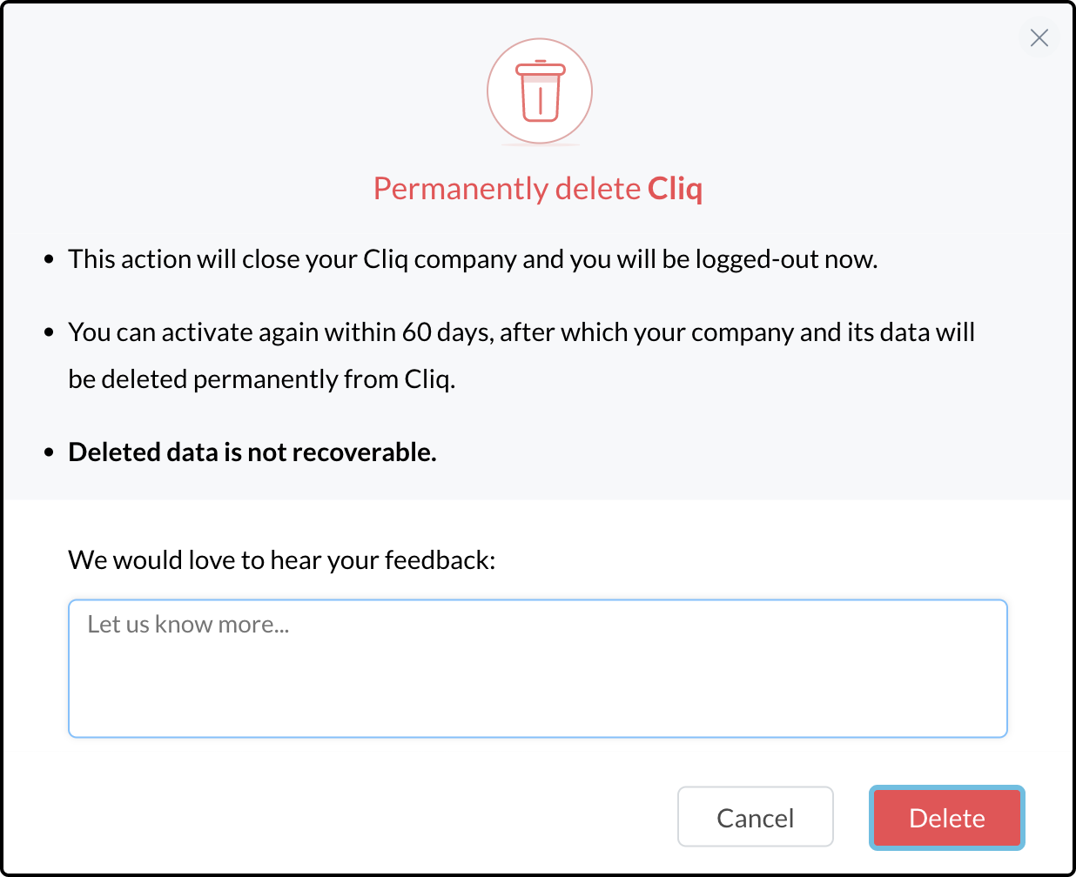Close the delete dialog with the X icon
This screenshot has width=1076, height=877.
1039,37
